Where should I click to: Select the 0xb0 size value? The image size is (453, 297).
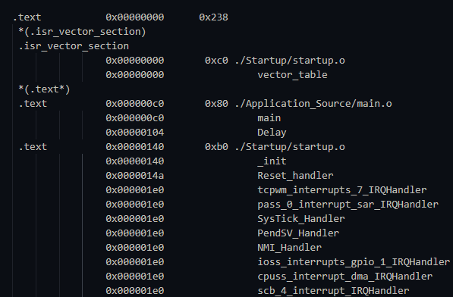point(216,147)
